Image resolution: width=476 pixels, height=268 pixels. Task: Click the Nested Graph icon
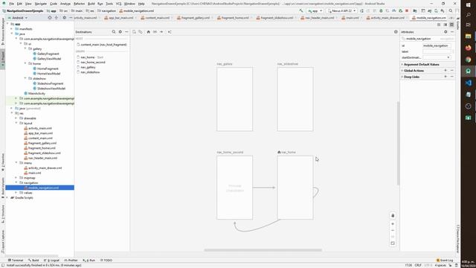tap(141, 32)
